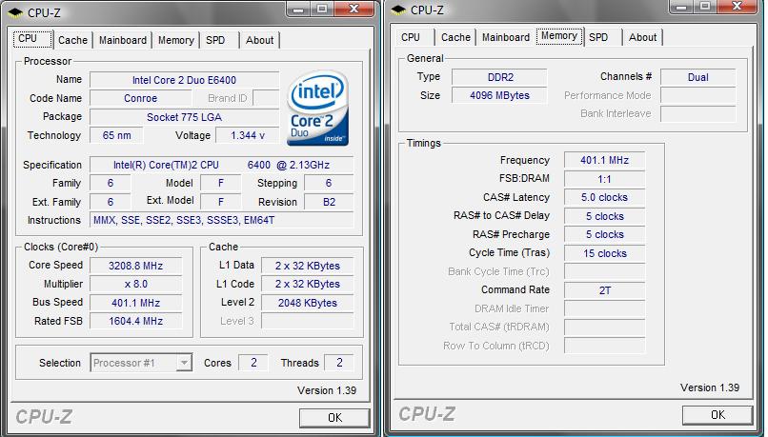Minimize the right CPU-Z window

(682, 6)
